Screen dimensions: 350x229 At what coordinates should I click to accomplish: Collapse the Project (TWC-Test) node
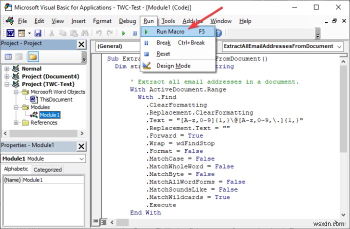[x=6, y=84]
